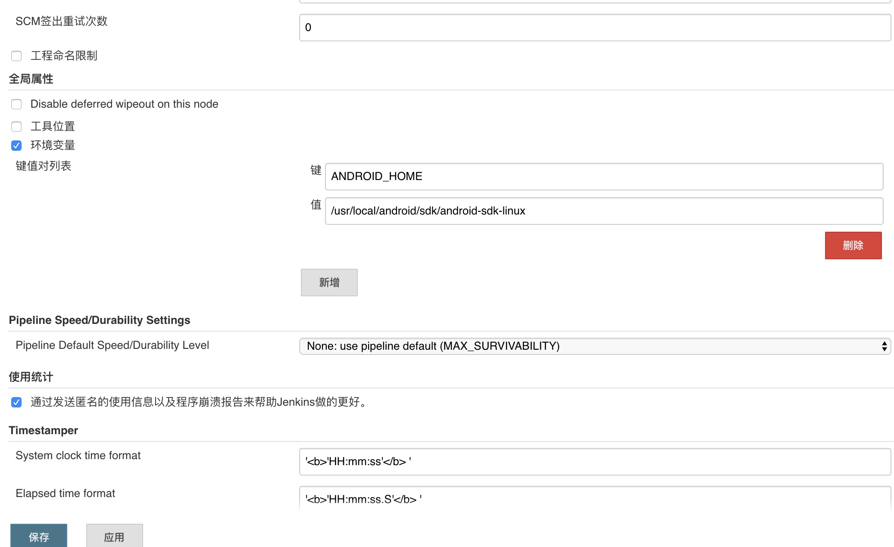The image size is (894, 547).
Task: Click the Elapsed time format input field
Action: click(594, 500)
